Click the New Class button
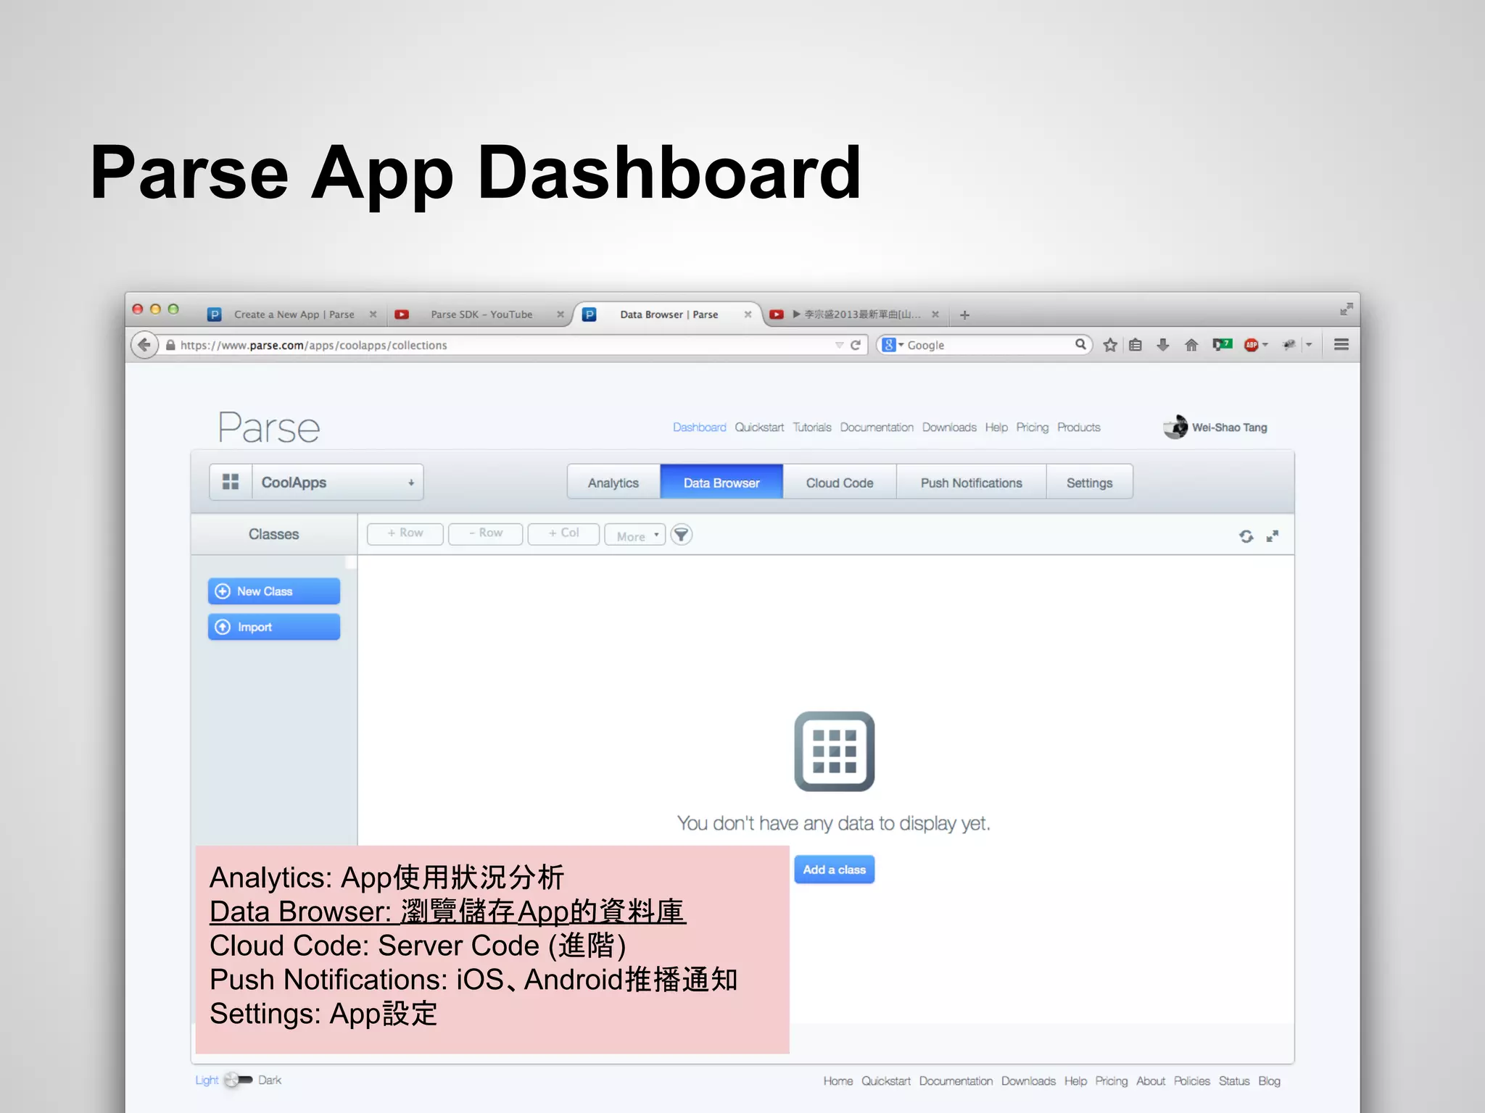1485x1113 pixels. coord(274,591)
